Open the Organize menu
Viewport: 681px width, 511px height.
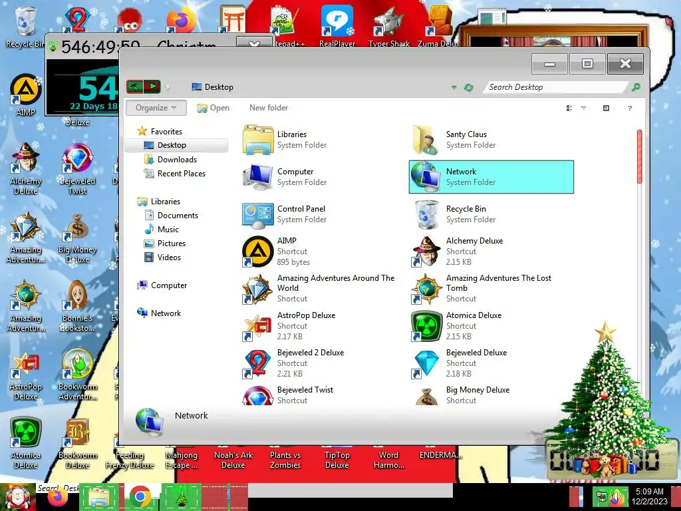click(x=156, y=108)
